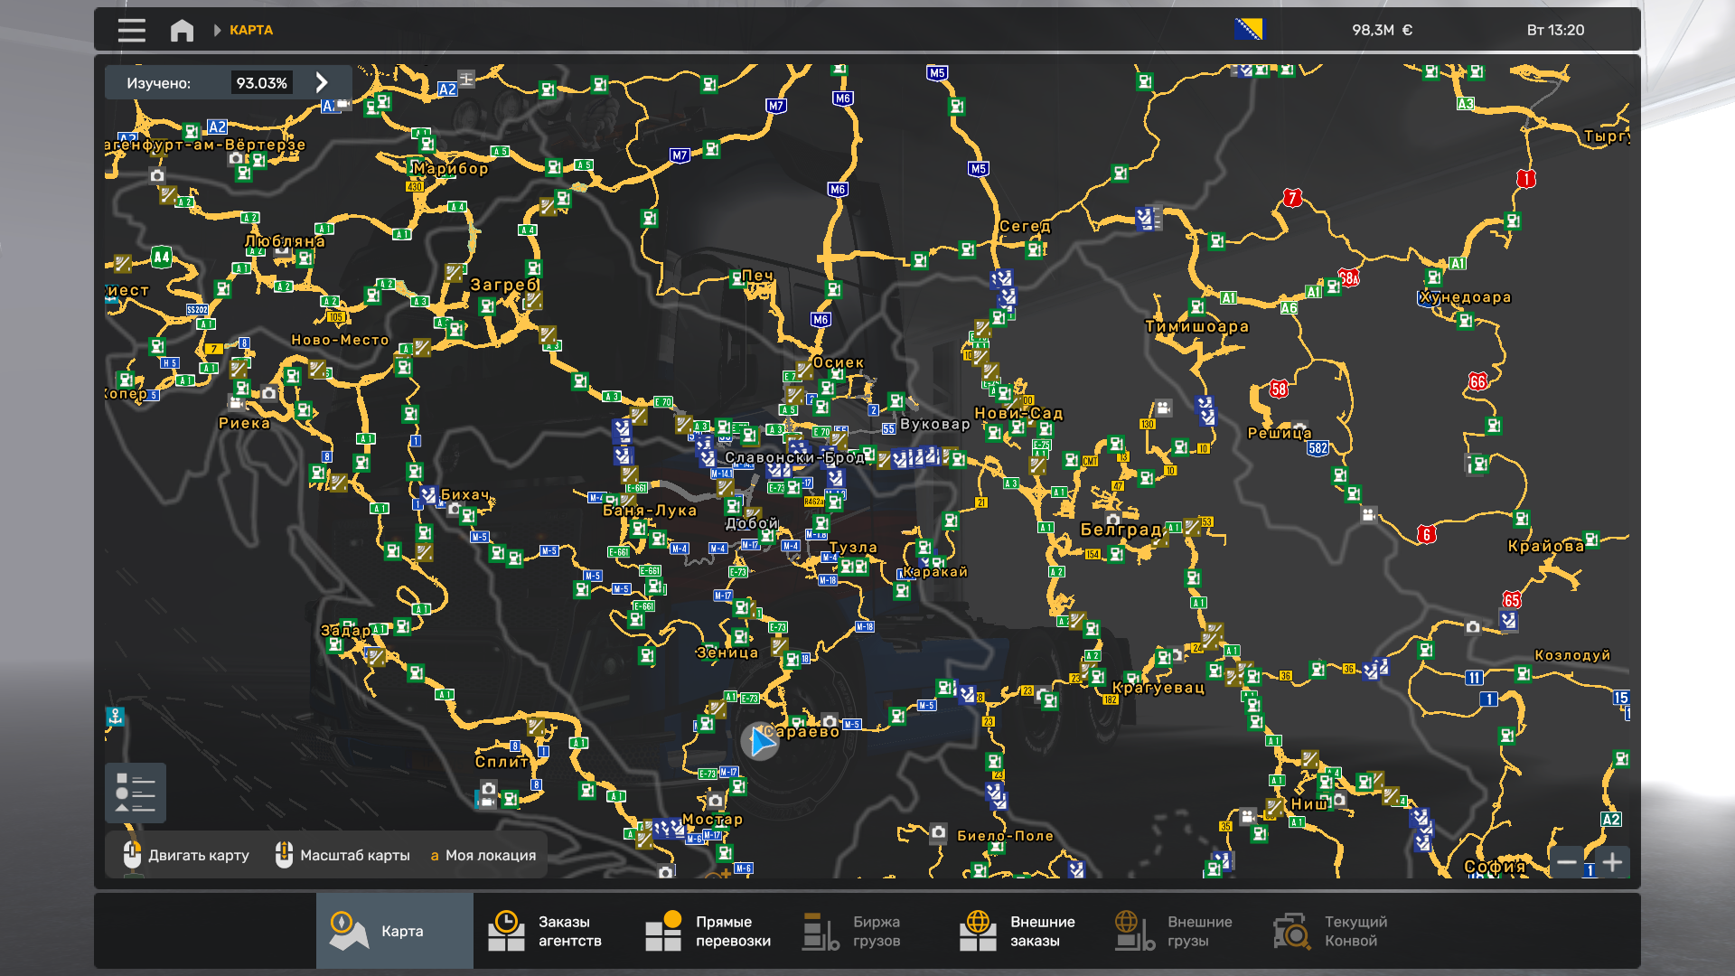
Task: Zoom out map with minus button
Action: (x=1567, y=862)
